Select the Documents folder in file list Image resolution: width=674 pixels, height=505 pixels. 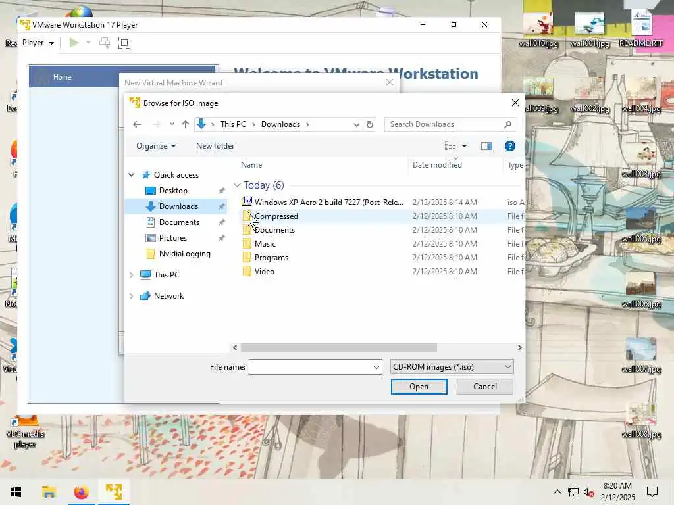(x=274, y=230)
